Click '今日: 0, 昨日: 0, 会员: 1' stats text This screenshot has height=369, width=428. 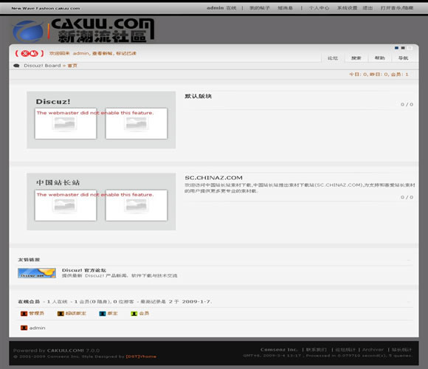tap(379, 75)
